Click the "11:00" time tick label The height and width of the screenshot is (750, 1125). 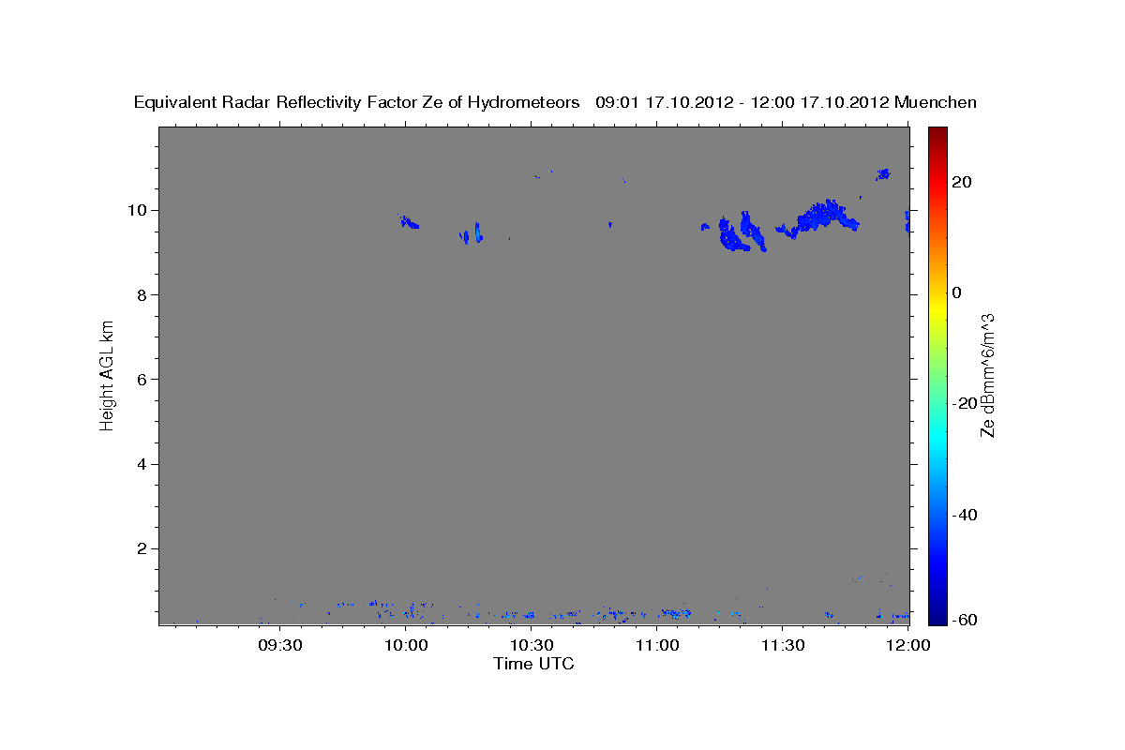pos(657,645)
